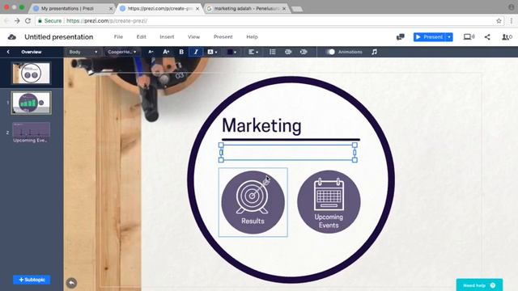Viewport: 518px width, 291px height.
Task: Switch to My presentations Prezi tab
Action: (x=68, y=9)
